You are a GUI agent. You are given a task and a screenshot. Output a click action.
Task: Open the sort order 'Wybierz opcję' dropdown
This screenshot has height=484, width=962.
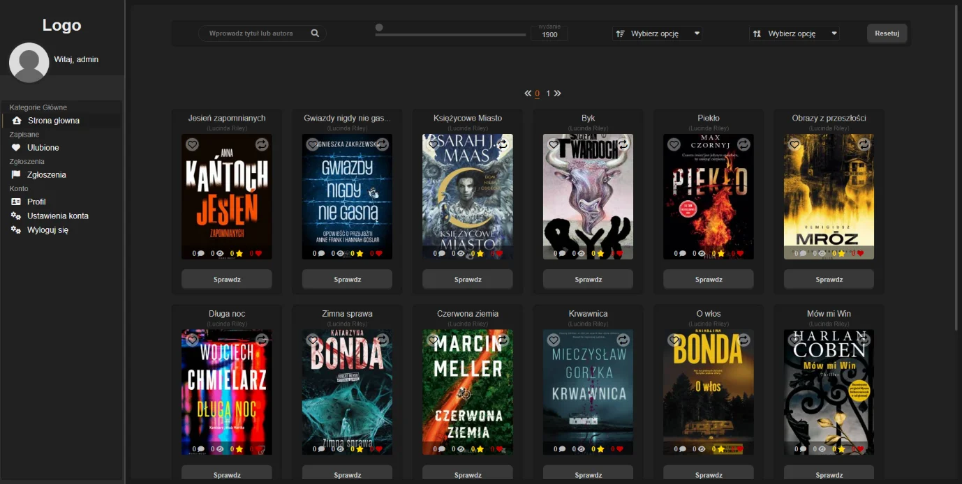(x=658, y=33)
